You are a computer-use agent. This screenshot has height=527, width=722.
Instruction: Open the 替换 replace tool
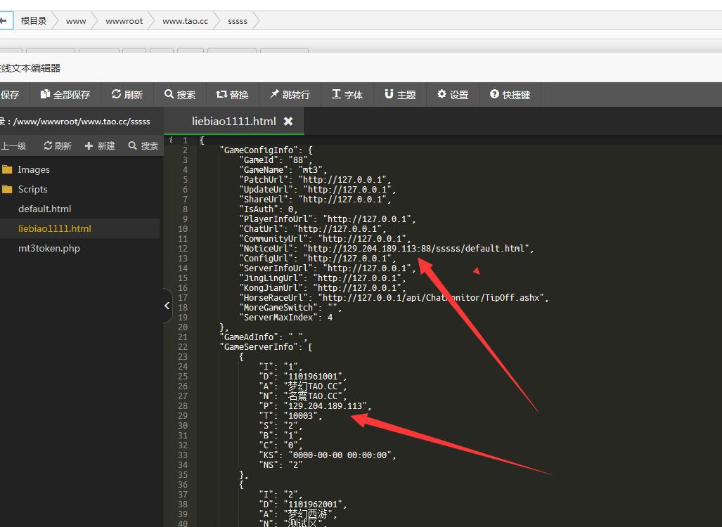(x=232, y=94)
